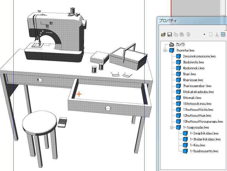Image resolution: width=227 pixels, height=171 pixels.
Task: Click the cube icon beside 9itomaki.lwo
Action: pos(179,98)
